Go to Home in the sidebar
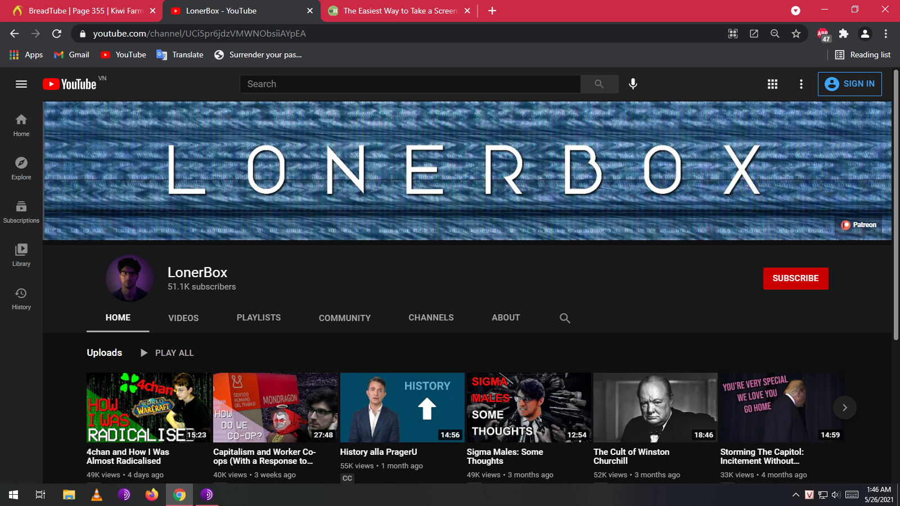This screenshot has width=900, height=506. (x=21, y=125)
